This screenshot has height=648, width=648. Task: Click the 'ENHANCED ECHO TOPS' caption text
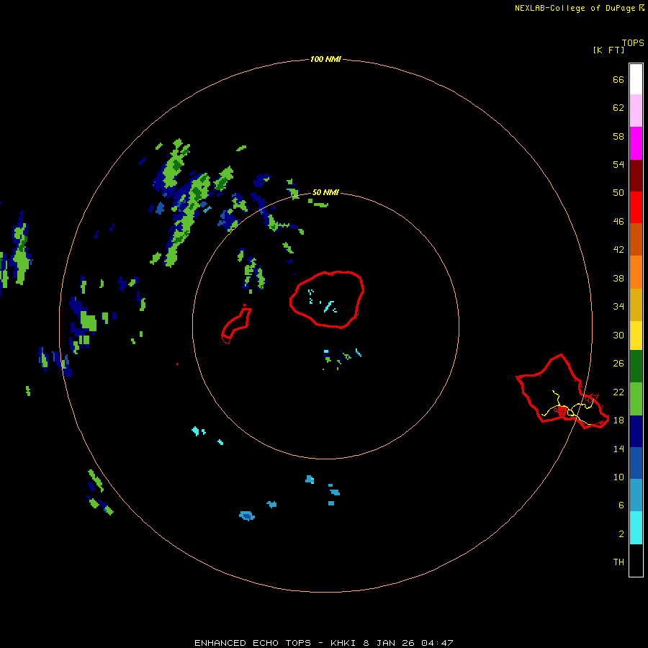(x=253, y=643)
